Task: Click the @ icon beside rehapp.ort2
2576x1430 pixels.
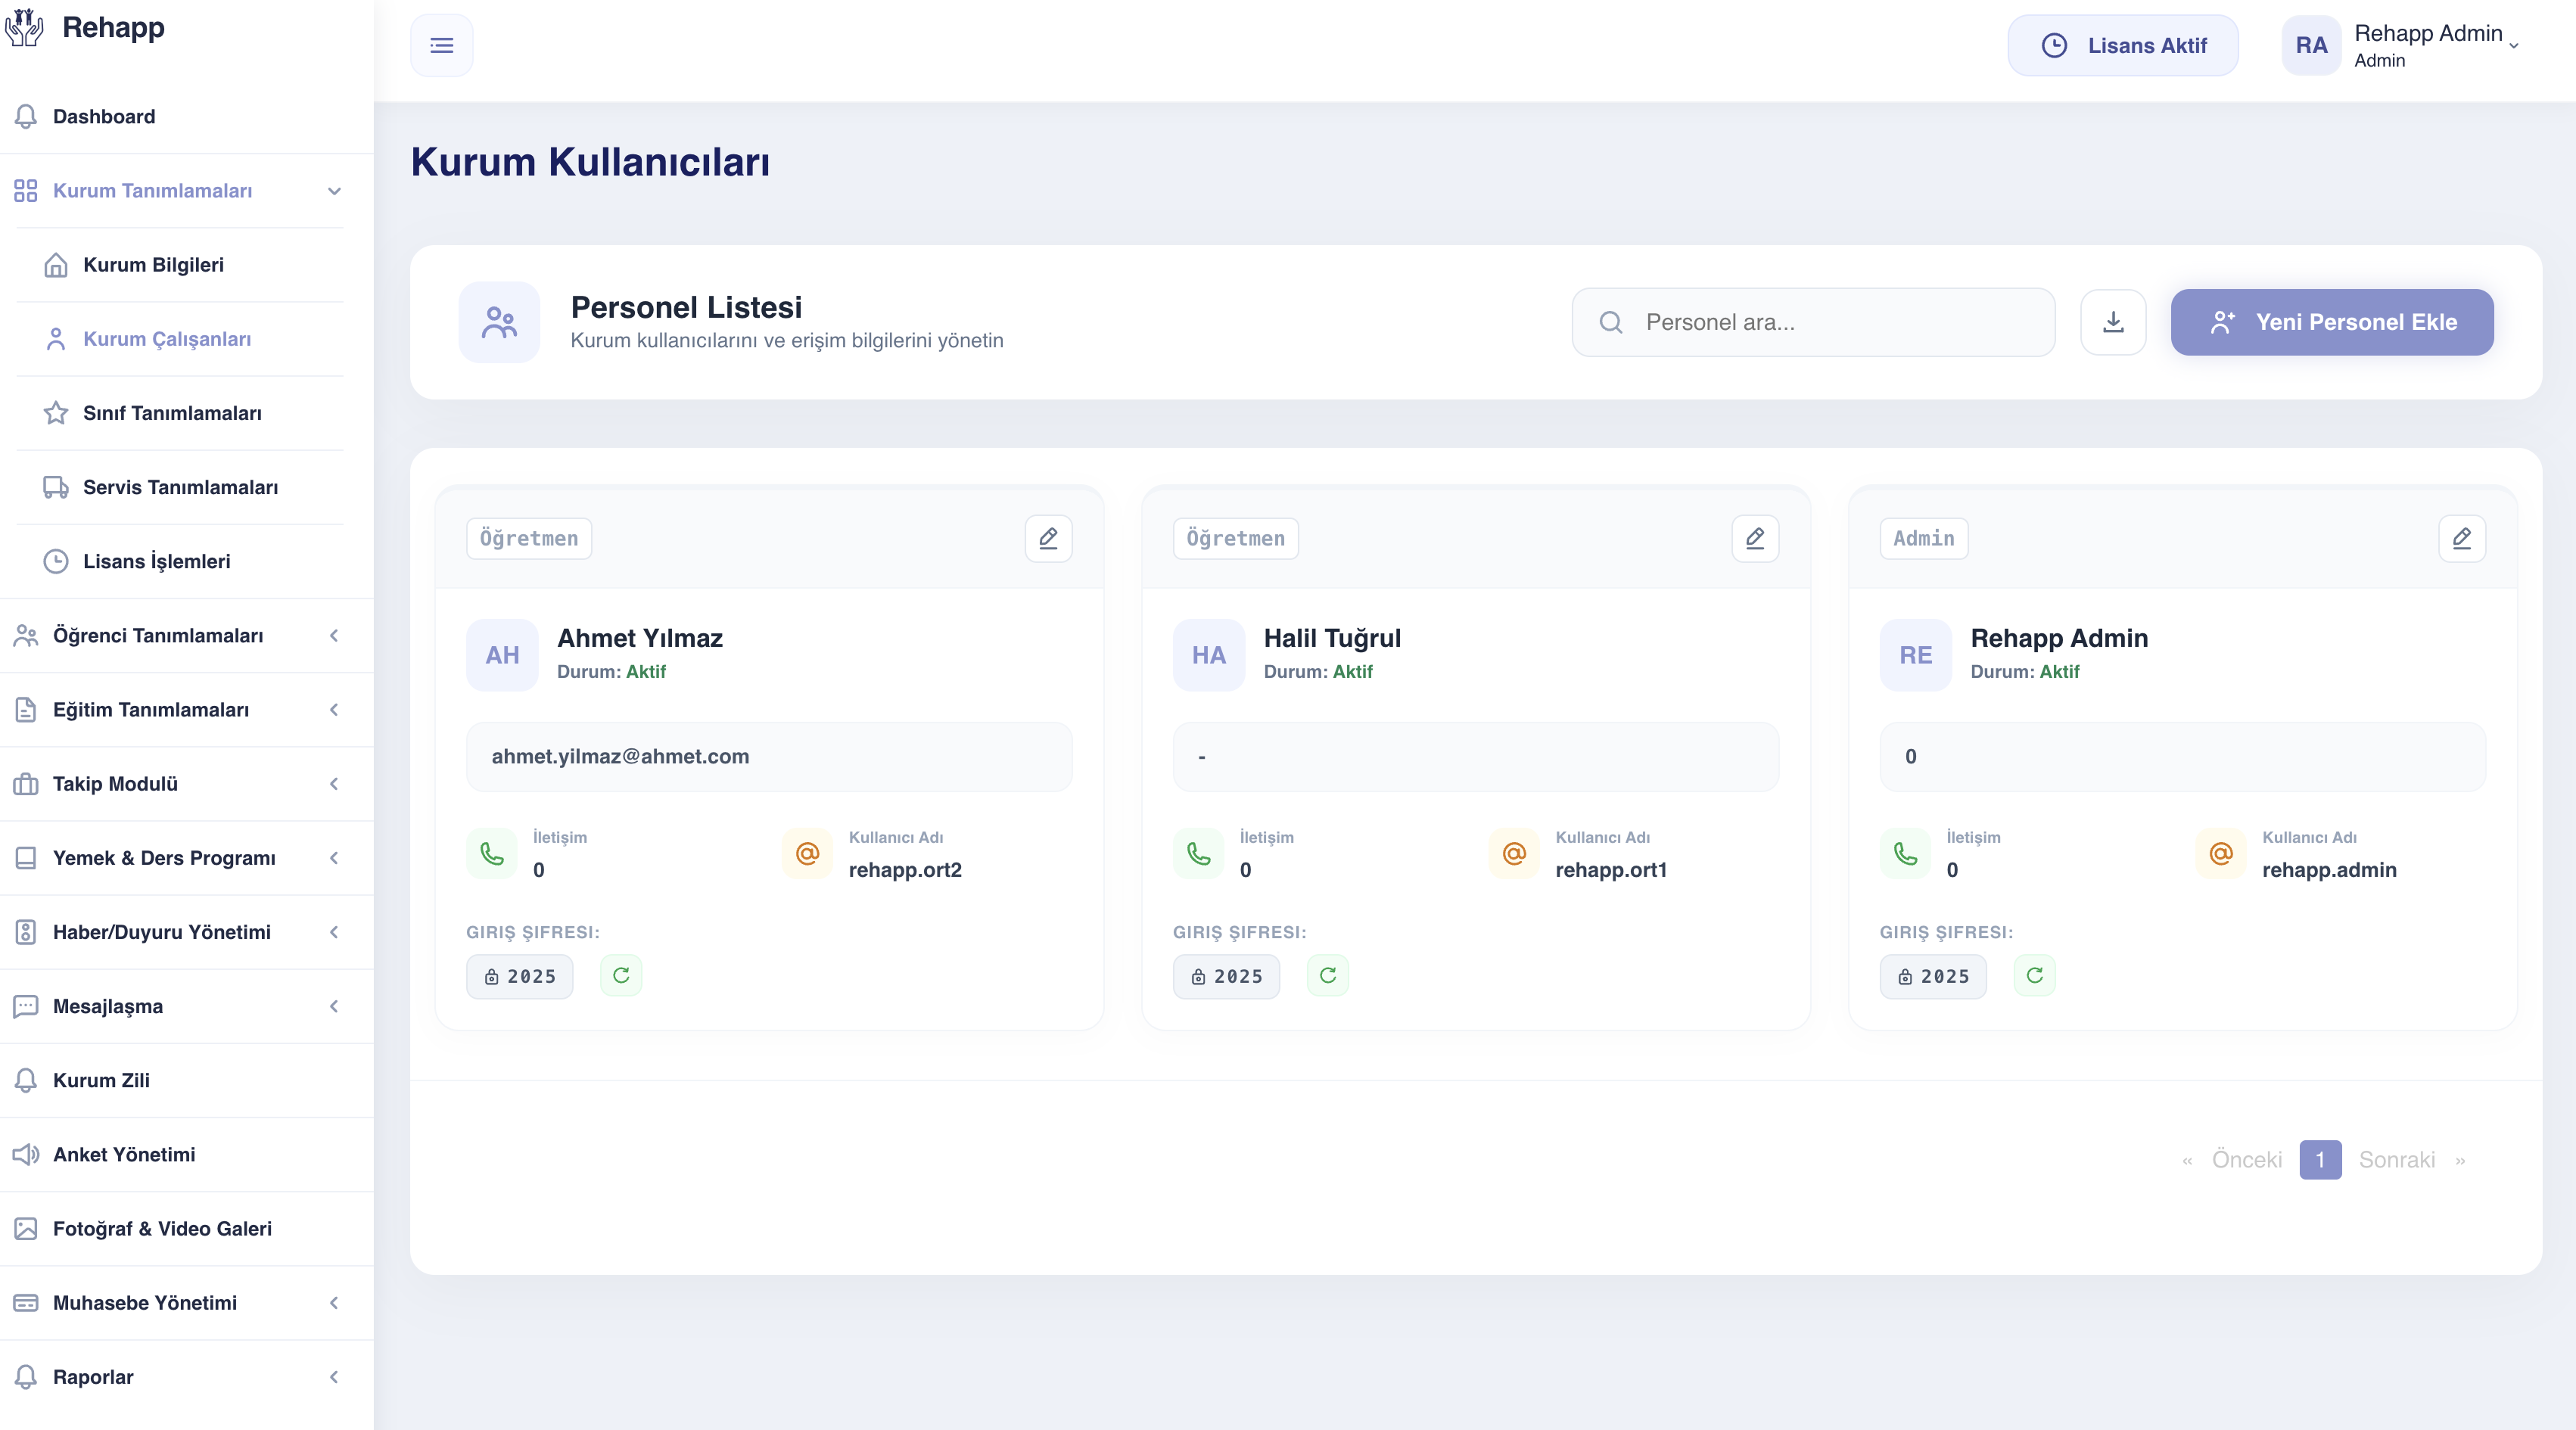Action: (x=808, y=853)
